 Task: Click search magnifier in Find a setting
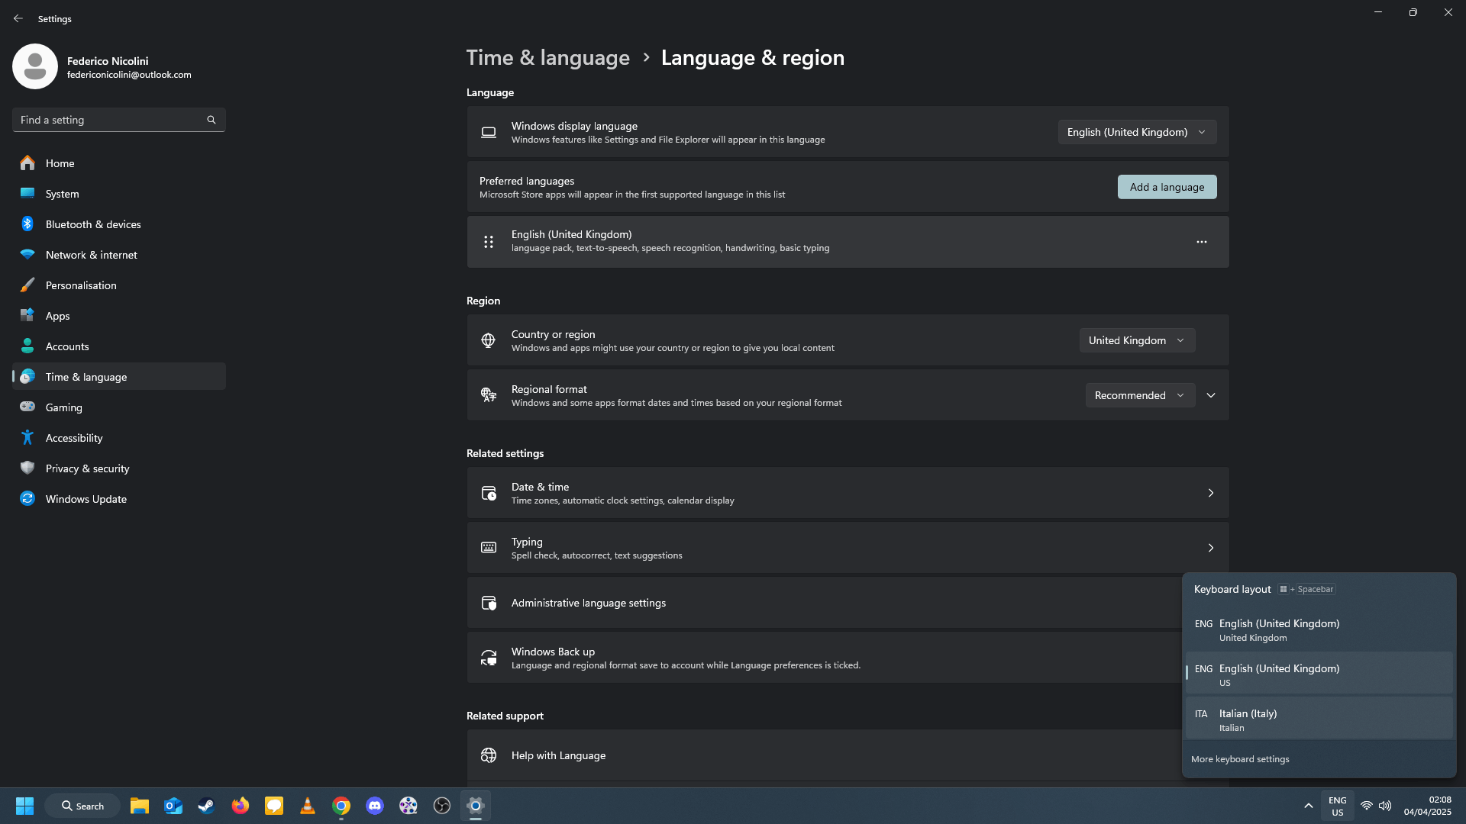[x=212, y=120]
